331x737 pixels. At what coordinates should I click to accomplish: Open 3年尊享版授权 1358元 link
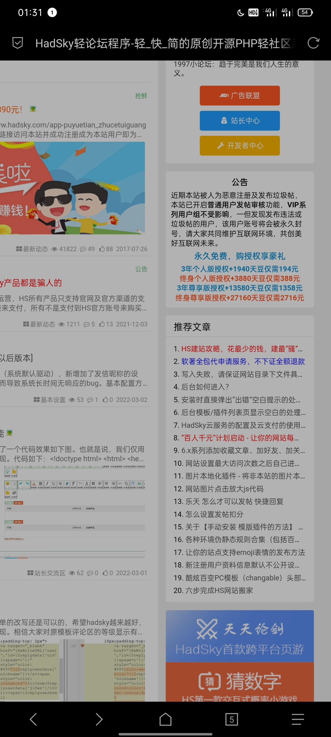point(240,288)
